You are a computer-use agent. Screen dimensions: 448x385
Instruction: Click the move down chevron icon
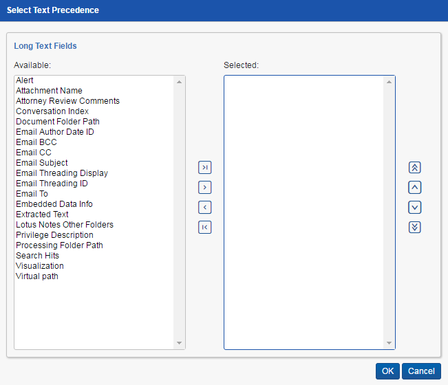click(414, 208)
